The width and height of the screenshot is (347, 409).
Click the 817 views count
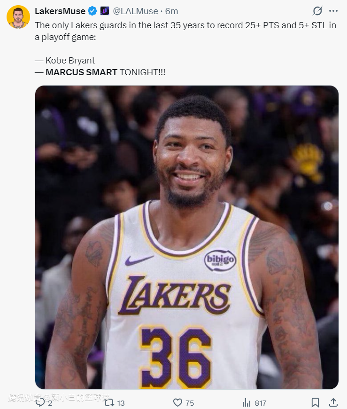click(261, 403)
